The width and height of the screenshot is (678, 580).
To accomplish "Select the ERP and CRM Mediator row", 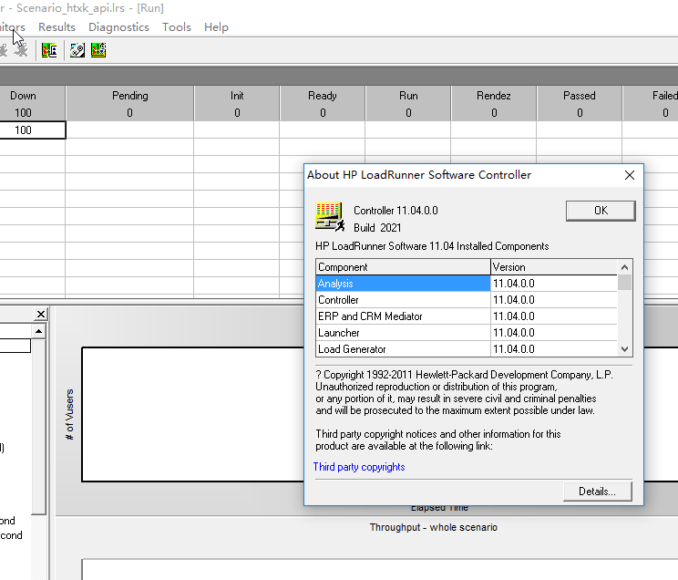I will pyautogui.click(x=467, y=316).
